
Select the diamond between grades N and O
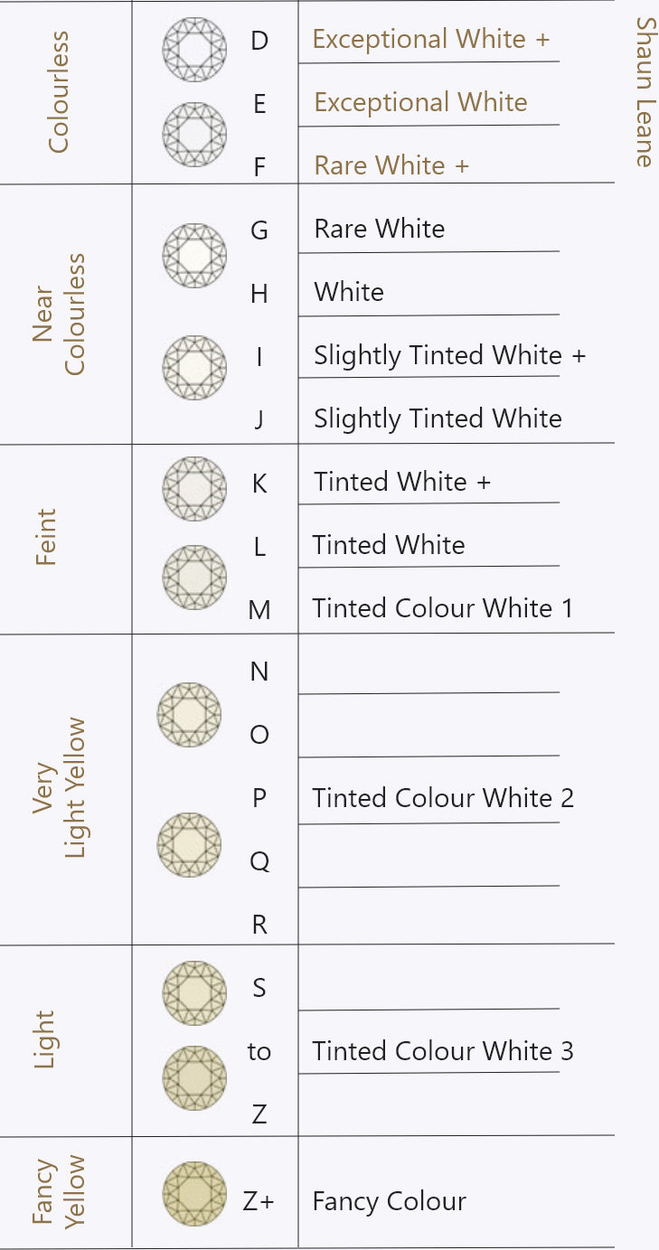point(189,714)
